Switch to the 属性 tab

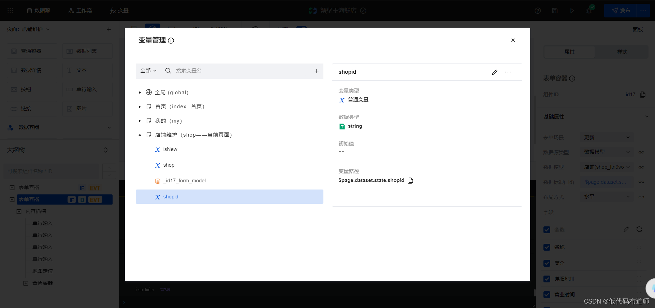(x=569, y=52)
